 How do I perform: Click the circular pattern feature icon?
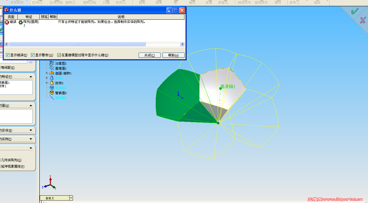(21, 22)
